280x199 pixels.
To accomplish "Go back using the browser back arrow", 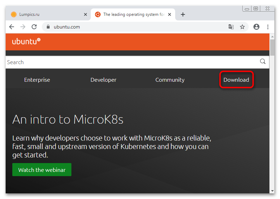I will [12, 27].
